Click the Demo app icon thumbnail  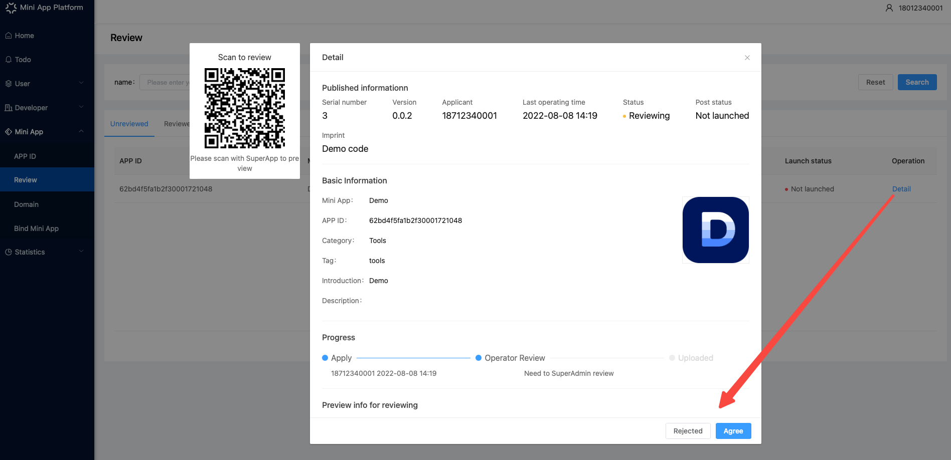pos(716,230)
